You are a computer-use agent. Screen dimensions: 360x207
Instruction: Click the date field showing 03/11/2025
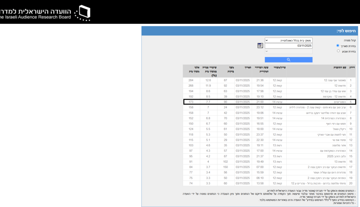coord(289,46)
